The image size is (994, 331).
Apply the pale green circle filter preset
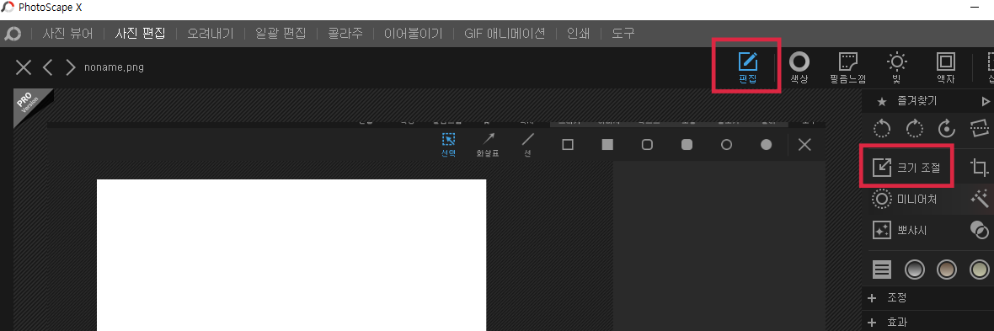click(x=980, y=270)
